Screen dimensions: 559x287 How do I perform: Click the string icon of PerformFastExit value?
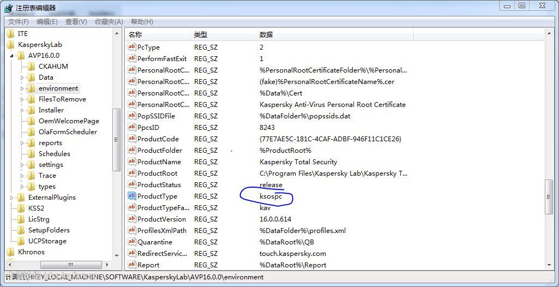click(x=131, y=58)
